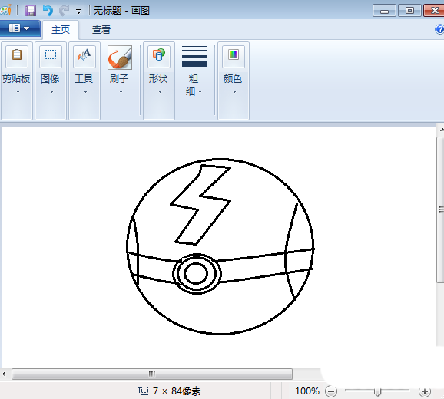Click the 图像 label
The image size is (444, 399).
point(50,78)
